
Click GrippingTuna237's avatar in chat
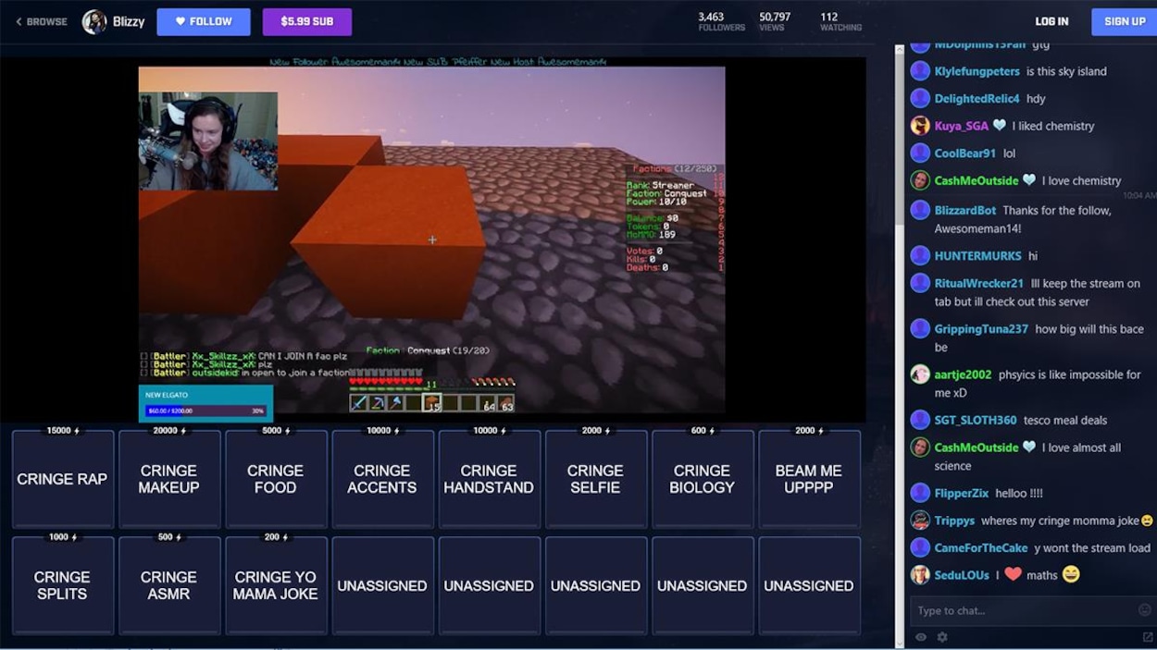click(920, 328)
